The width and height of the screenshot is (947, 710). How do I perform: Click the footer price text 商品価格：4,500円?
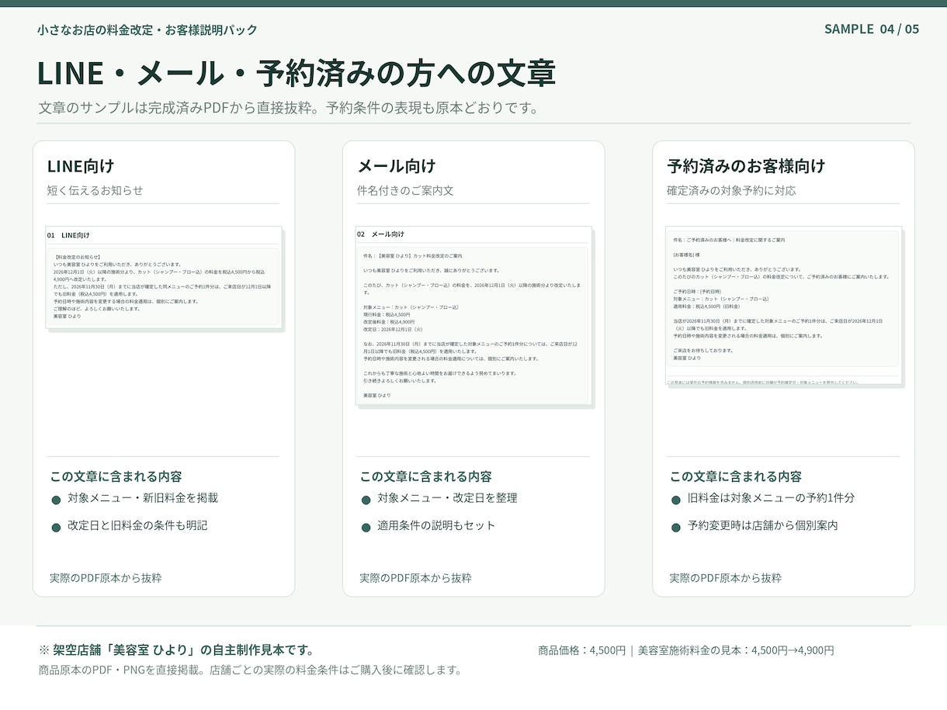tap(581, 650)
